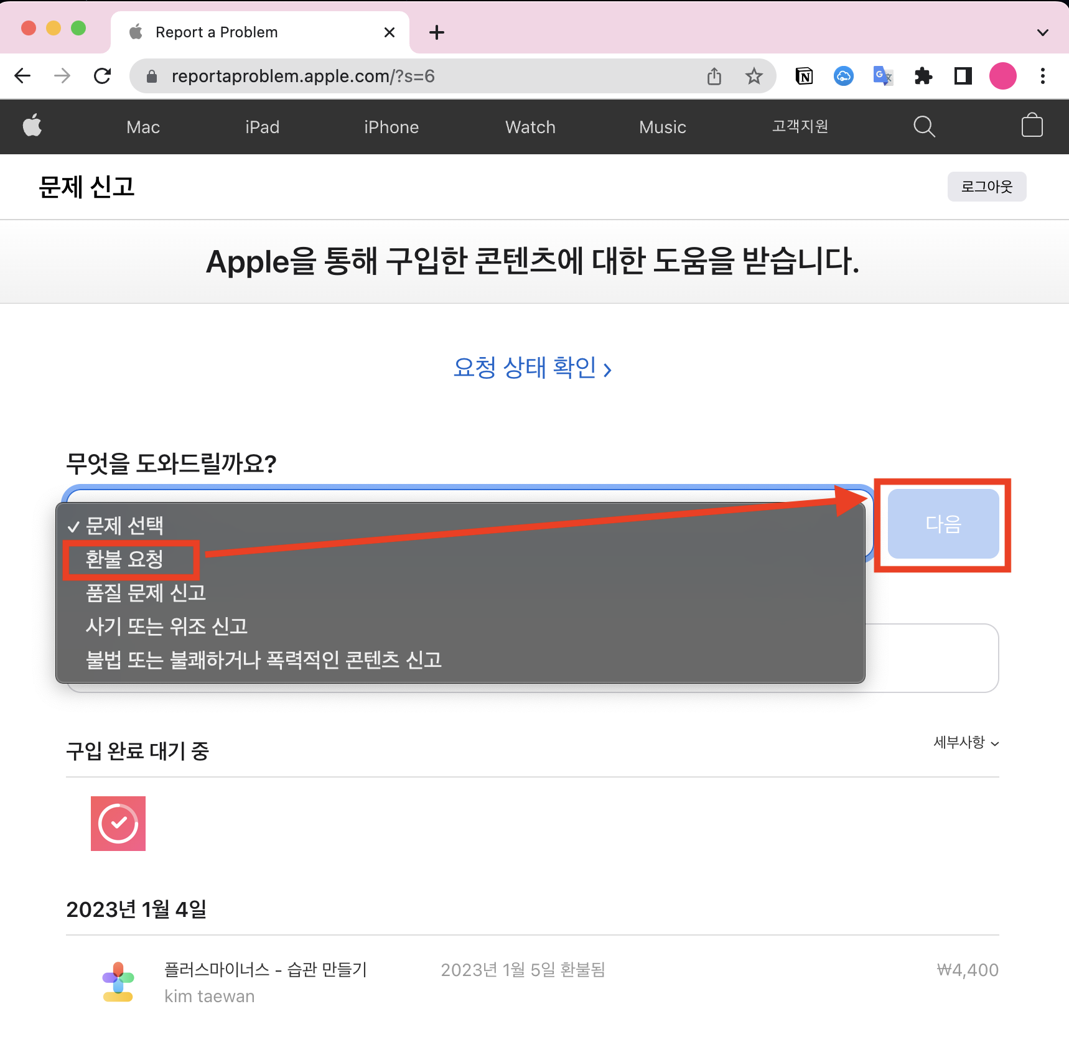The height and width of the screenshot is (1037, 1069).
Task: Choose 환불 요청 in the dropdown
Action: [460, 559]
